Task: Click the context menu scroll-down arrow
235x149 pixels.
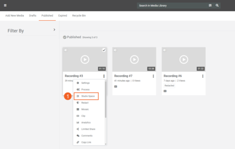Action: point(106,144)
